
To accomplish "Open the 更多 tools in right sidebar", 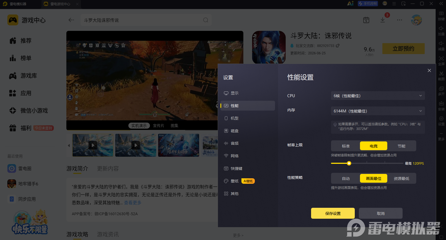I will click(x=441, y=136).
